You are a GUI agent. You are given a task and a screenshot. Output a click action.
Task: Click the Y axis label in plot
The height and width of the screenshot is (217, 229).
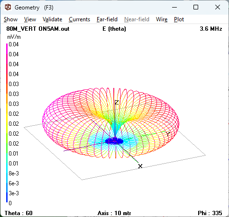pos(168,134)
